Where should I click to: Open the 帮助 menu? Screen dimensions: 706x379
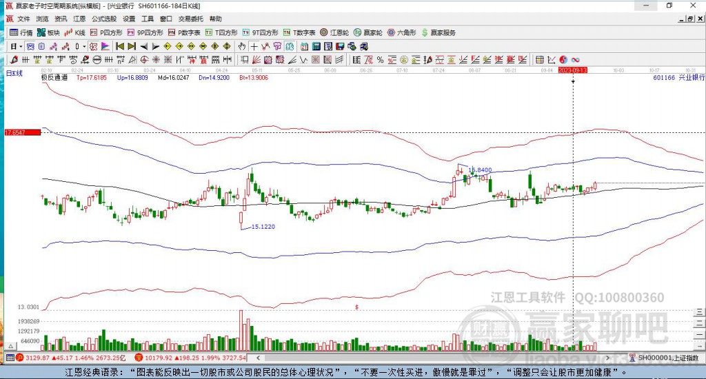pos(215,19)
